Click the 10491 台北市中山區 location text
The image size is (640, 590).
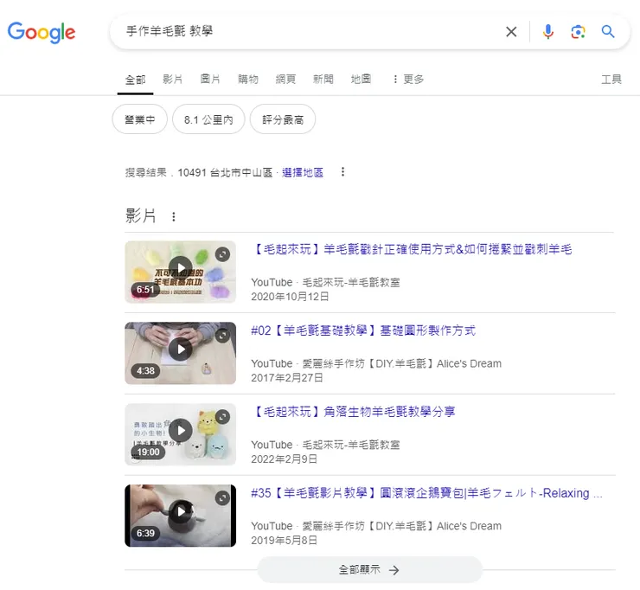(x=225, y=173)
